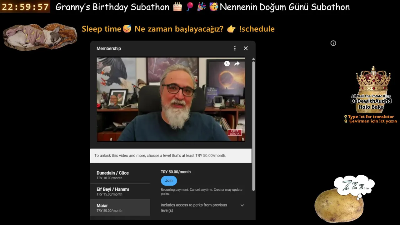
Task: Select the Dunedain / Cüce membership level
Action: pyautogui.click(x=120, y=175)
